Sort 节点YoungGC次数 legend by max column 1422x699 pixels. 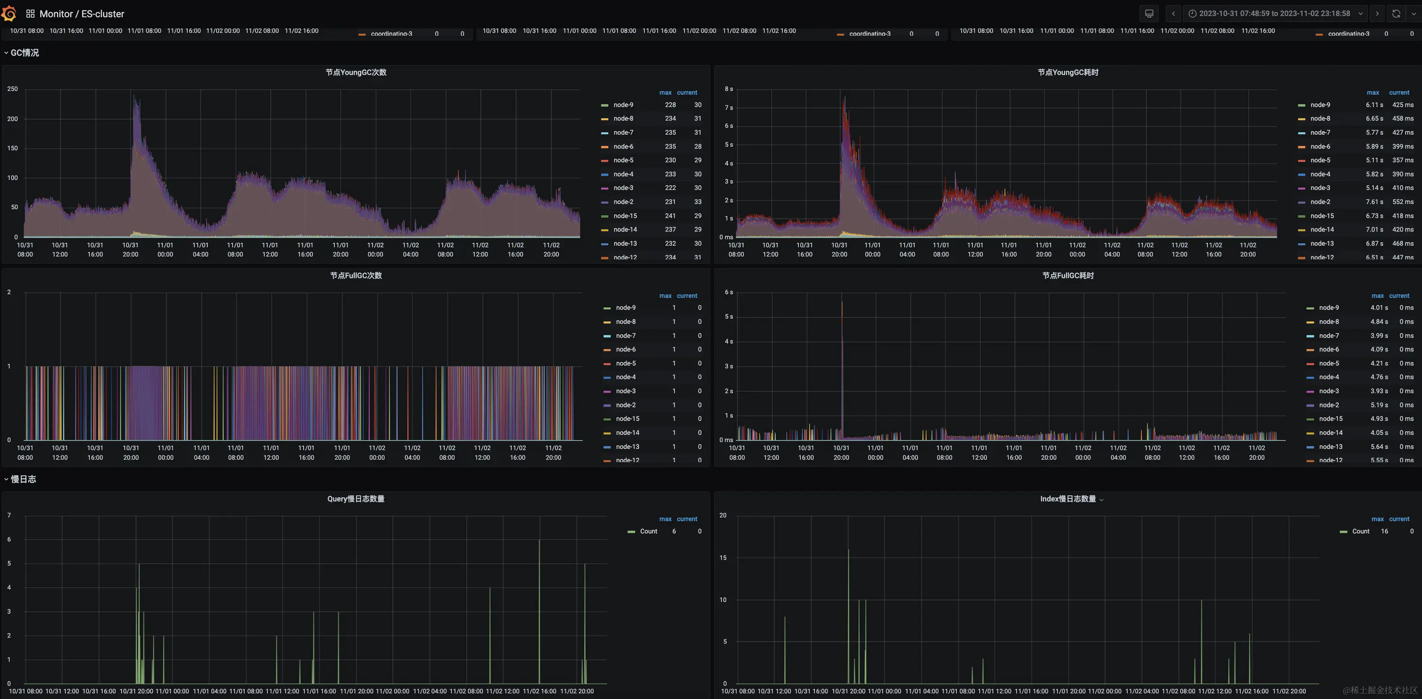coord(665,93)
